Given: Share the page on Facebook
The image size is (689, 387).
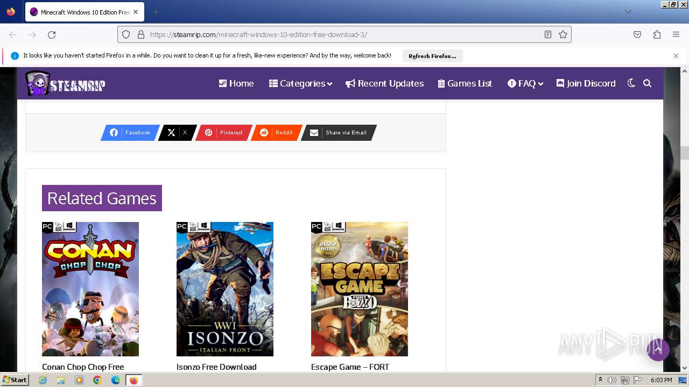Looking at the screenshot, I should pos(130,133).
